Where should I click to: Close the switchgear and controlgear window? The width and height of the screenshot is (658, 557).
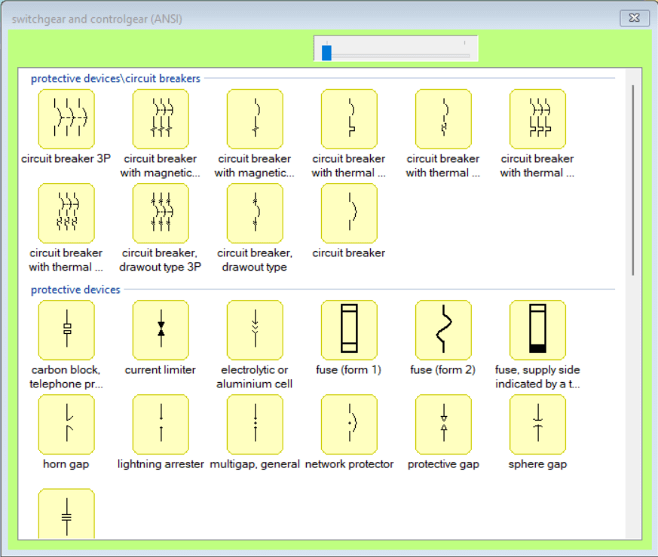click(635, 18)
